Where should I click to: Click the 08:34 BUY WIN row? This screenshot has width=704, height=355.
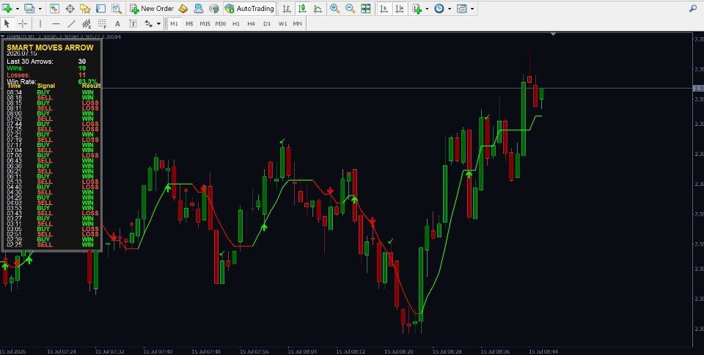51,92
